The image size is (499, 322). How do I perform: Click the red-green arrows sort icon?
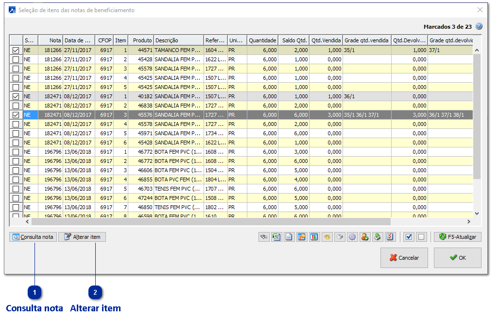point(314,237)
